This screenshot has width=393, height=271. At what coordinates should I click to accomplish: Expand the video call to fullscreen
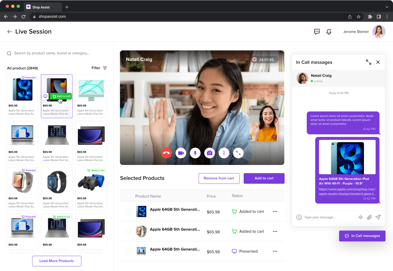[238, 153]
